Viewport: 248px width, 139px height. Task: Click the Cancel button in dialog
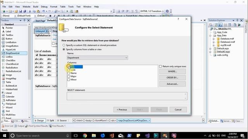click(178, 110)
